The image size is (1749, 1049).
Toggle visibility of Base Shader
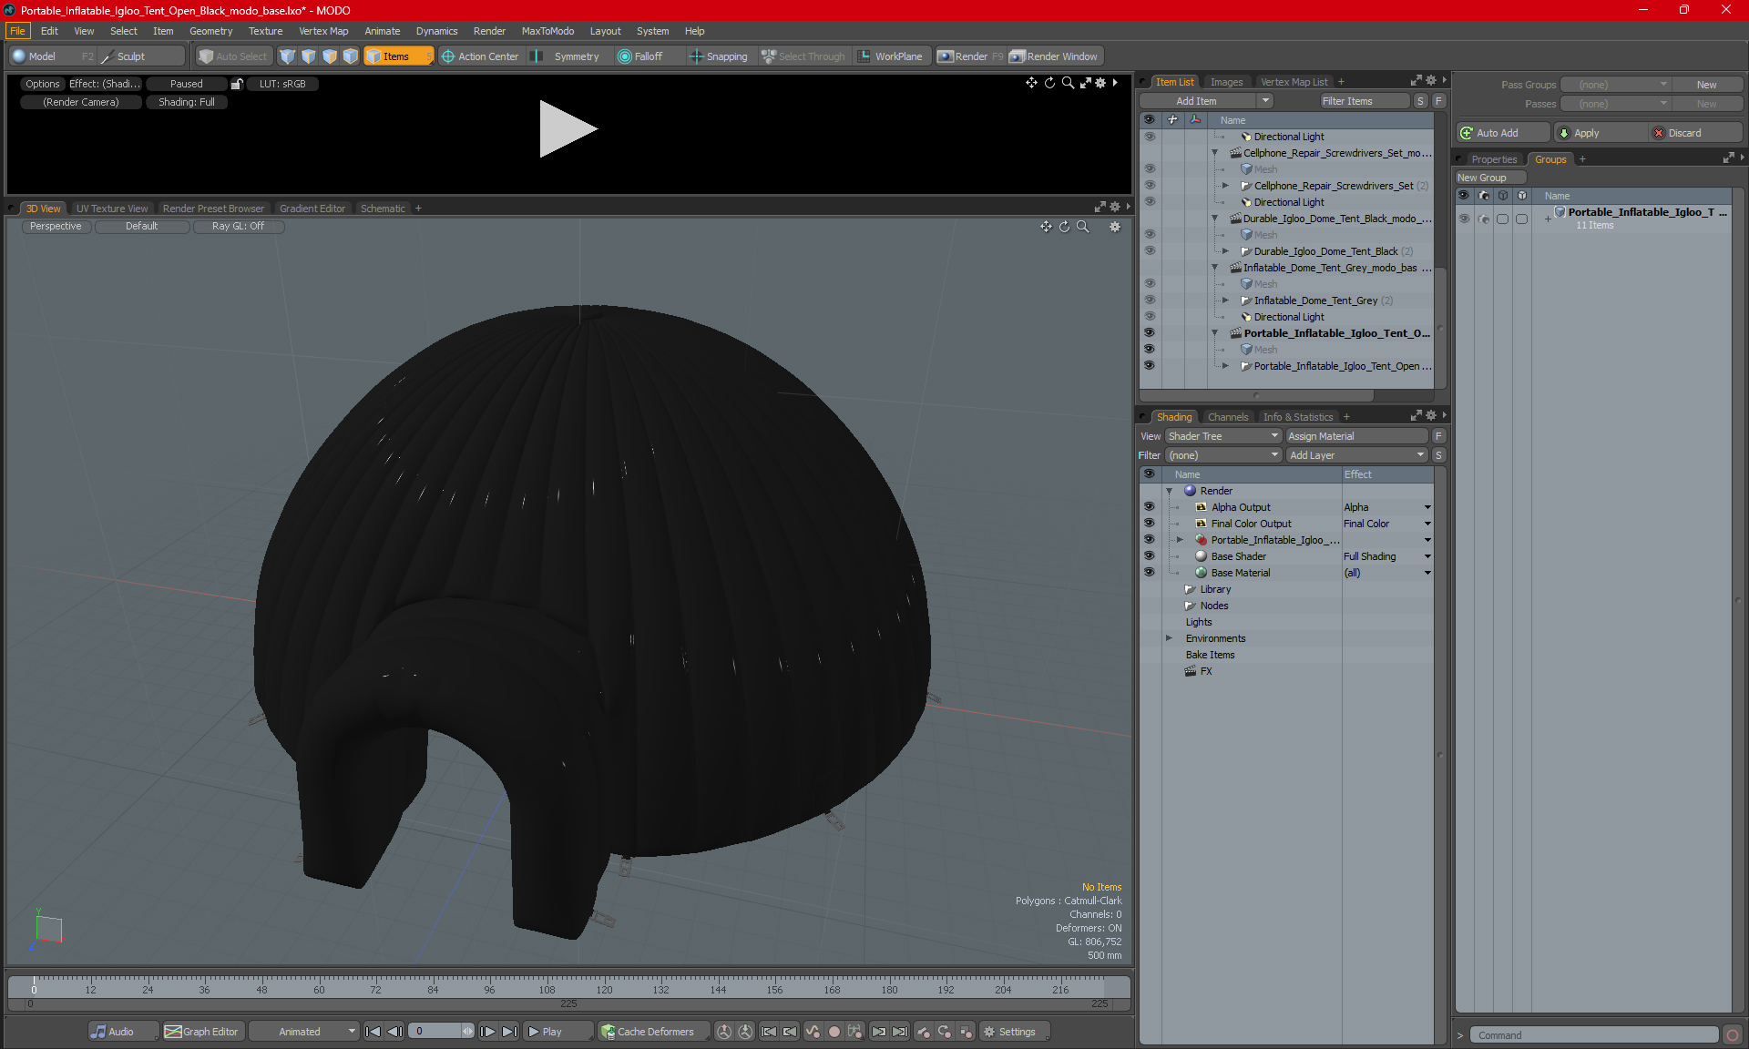click(x=1149, y=556)
